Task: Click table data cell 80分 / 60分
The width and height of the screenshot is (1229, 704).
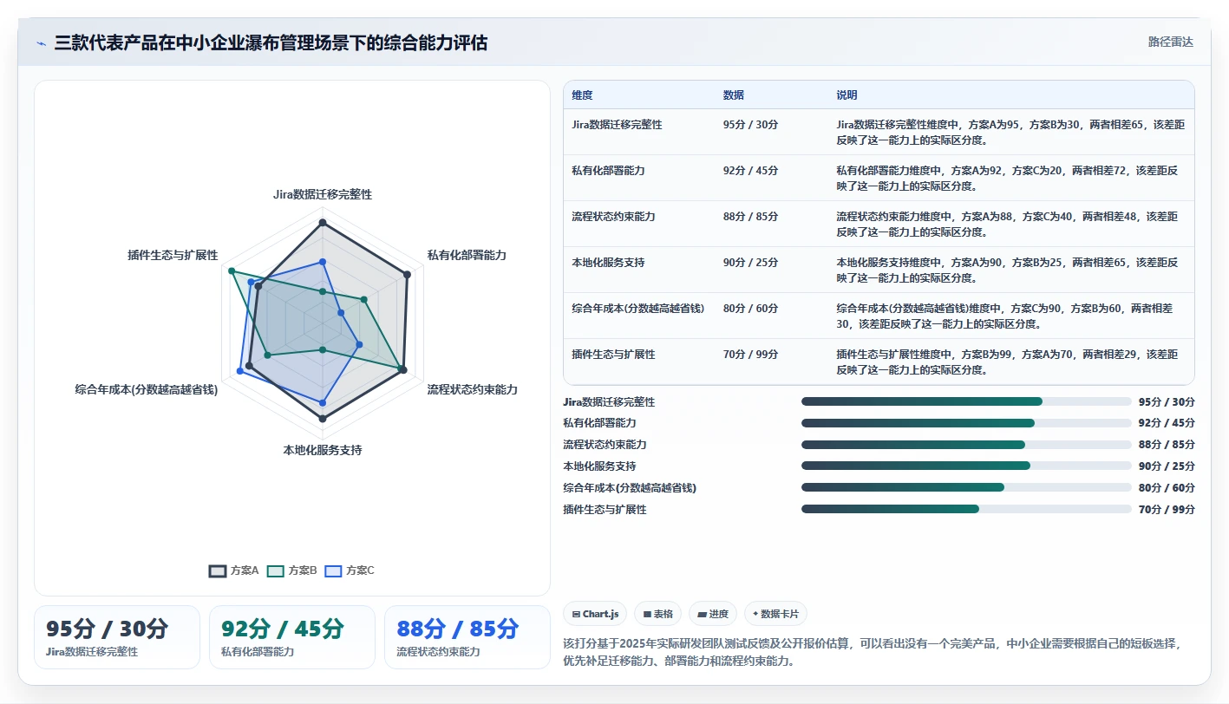Action: pyautogui.click(x=750, y=309)
